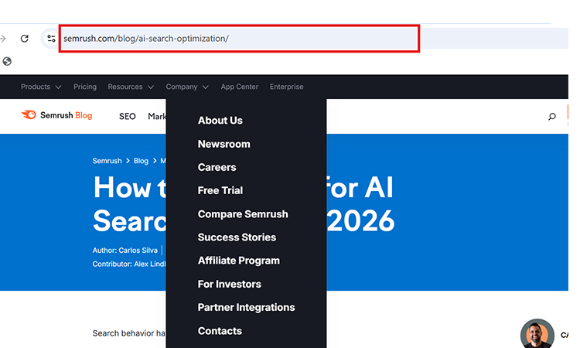Click the Semrush flame logo
Screen dimensions: 580x348
pos(29,115)
